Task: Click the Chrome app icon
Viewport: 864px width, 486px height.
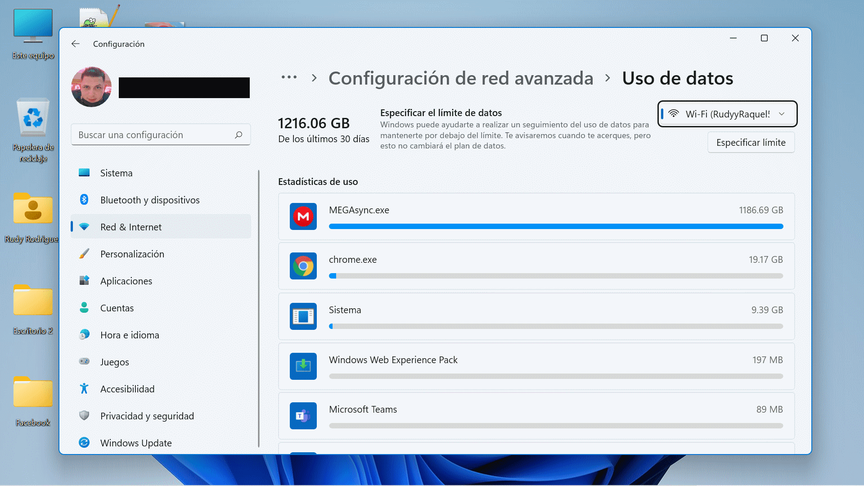Action: [303, 266]
